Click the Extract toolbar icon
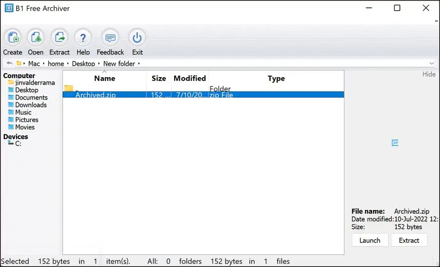This screenshot has width=440, height=267. pos(60,38)
